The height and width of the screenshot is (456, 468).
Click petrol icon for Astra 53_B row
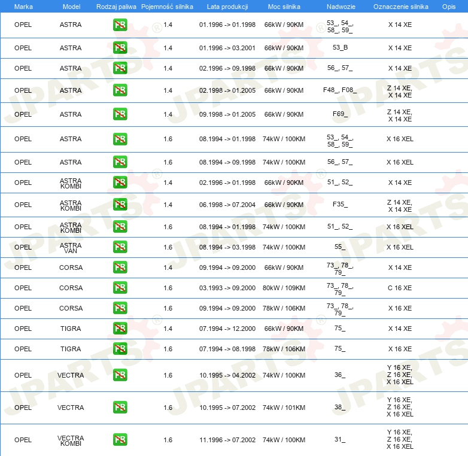tap(120, 48)
